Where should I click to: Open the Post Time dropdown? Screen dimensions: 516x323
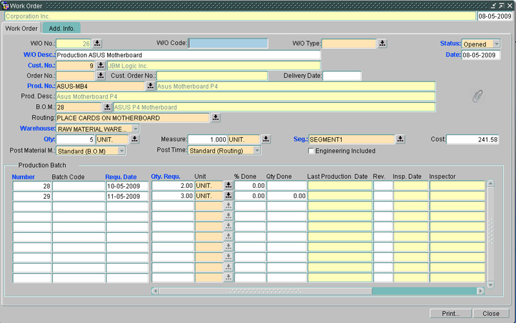257,151
